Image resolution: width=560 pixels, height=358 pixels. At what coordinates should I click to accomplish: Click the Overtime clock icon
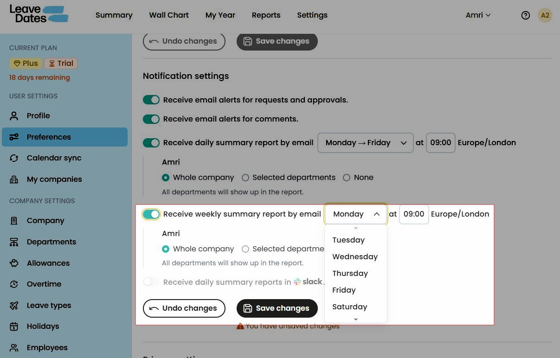[14, 284]
